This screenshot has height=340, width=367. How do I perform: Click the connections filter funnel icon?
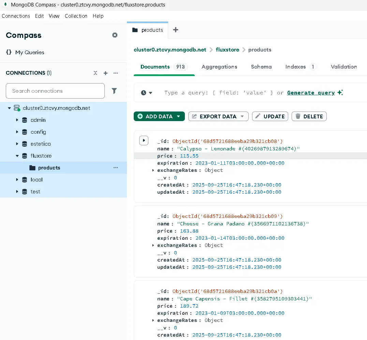click(x=114, y=91)
